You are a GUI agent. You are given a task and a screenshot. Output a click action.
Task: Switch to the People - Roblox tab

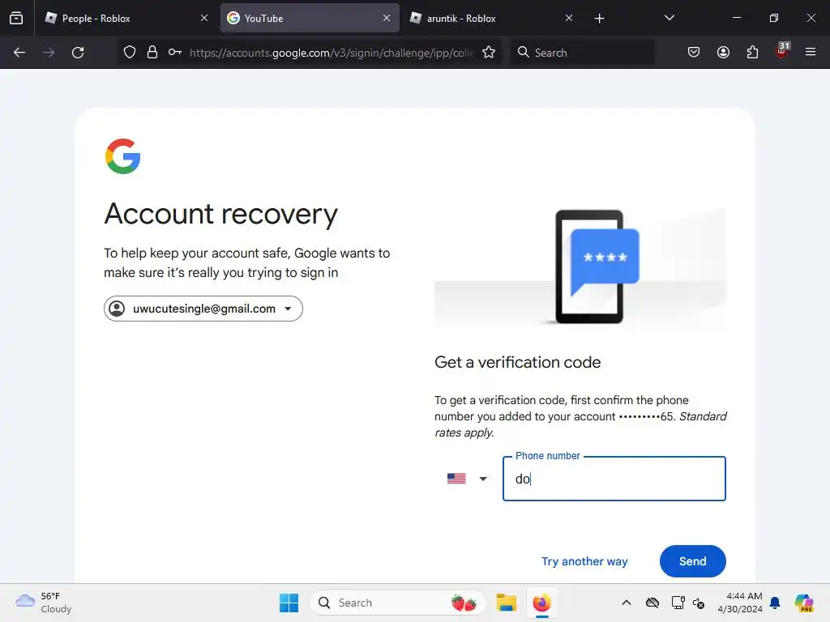click(x=126, y=18)
